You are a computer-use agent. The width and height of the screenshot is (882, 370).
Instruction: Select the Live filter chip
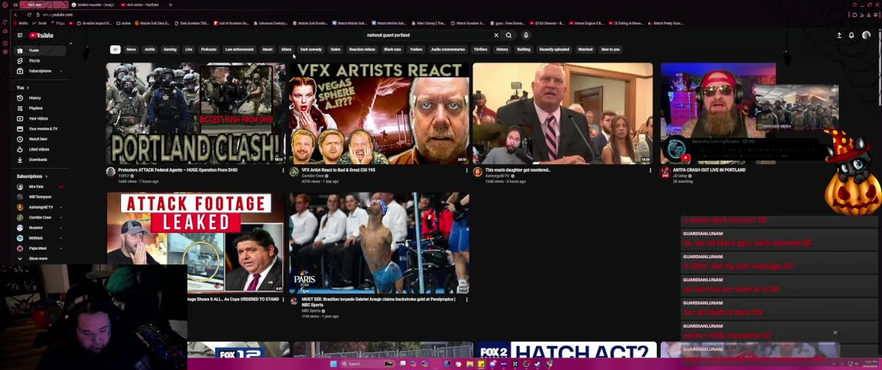tap(189, 49)
